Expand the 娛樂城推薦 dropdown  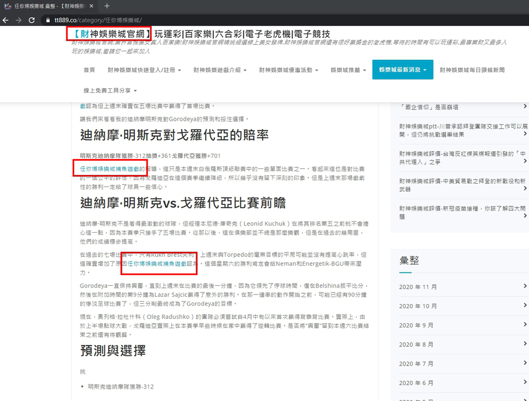coord(347,70)
